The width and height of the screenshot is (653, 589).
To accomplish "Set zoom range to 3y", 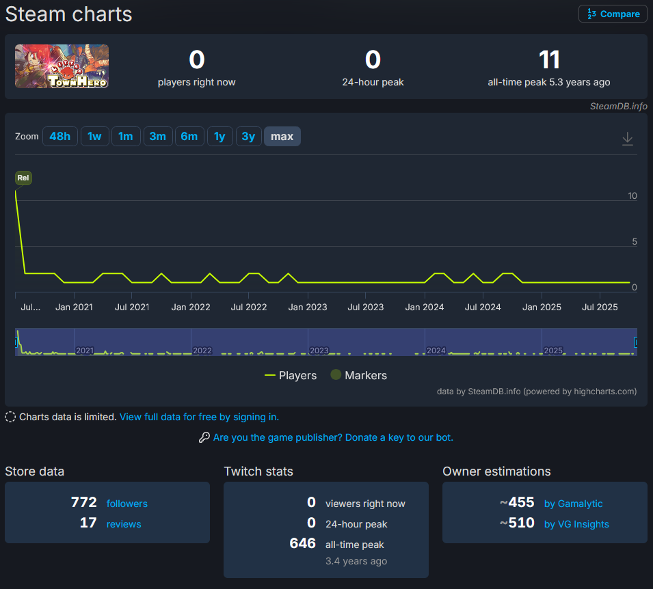I will pyautogui.click(x=249, y=136).
